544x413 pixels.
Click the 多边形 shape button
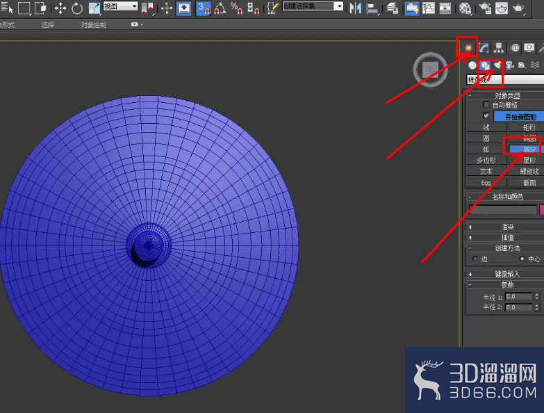pyautogui.click(x=486, y=161)
